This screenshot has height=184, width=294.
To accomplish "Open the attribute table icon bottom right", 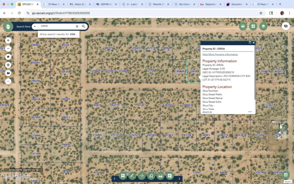I will (x=286, y=175).
